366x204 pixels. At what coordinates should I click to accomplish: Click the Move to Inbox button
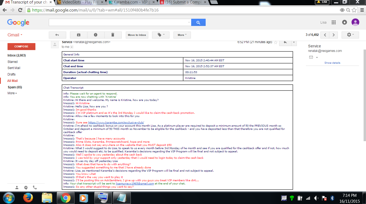(137, 35)
